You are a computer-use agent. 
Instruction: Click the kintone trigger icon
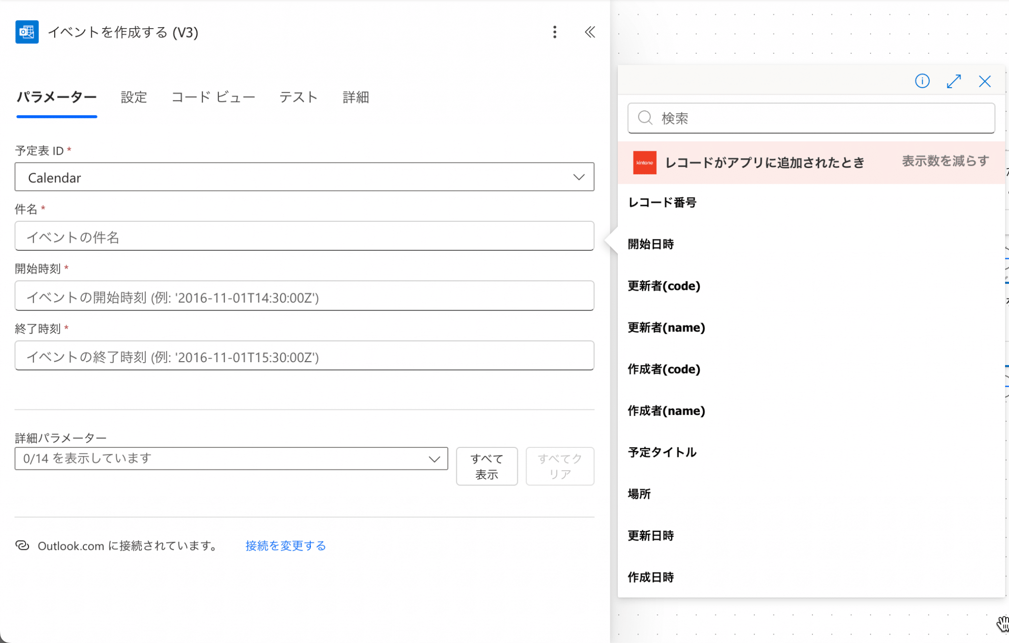pyautogui.click(x=644, y=163)
